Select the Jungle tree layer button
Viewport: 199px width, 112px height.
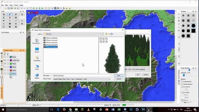tap(15, 60)
